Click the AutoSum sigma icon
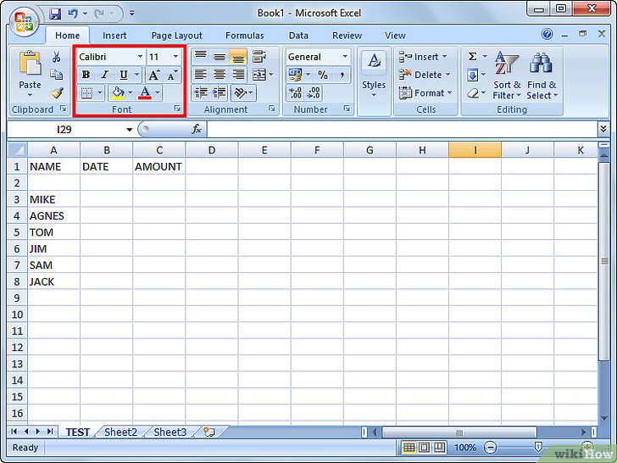 pyautogui.click(x=473, y=56)
